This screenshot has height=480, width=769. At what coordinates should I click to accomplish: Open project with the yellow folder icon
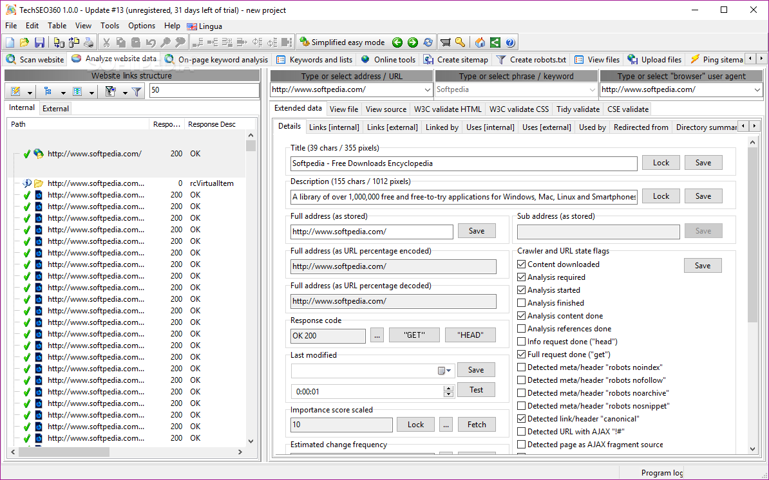24,42
